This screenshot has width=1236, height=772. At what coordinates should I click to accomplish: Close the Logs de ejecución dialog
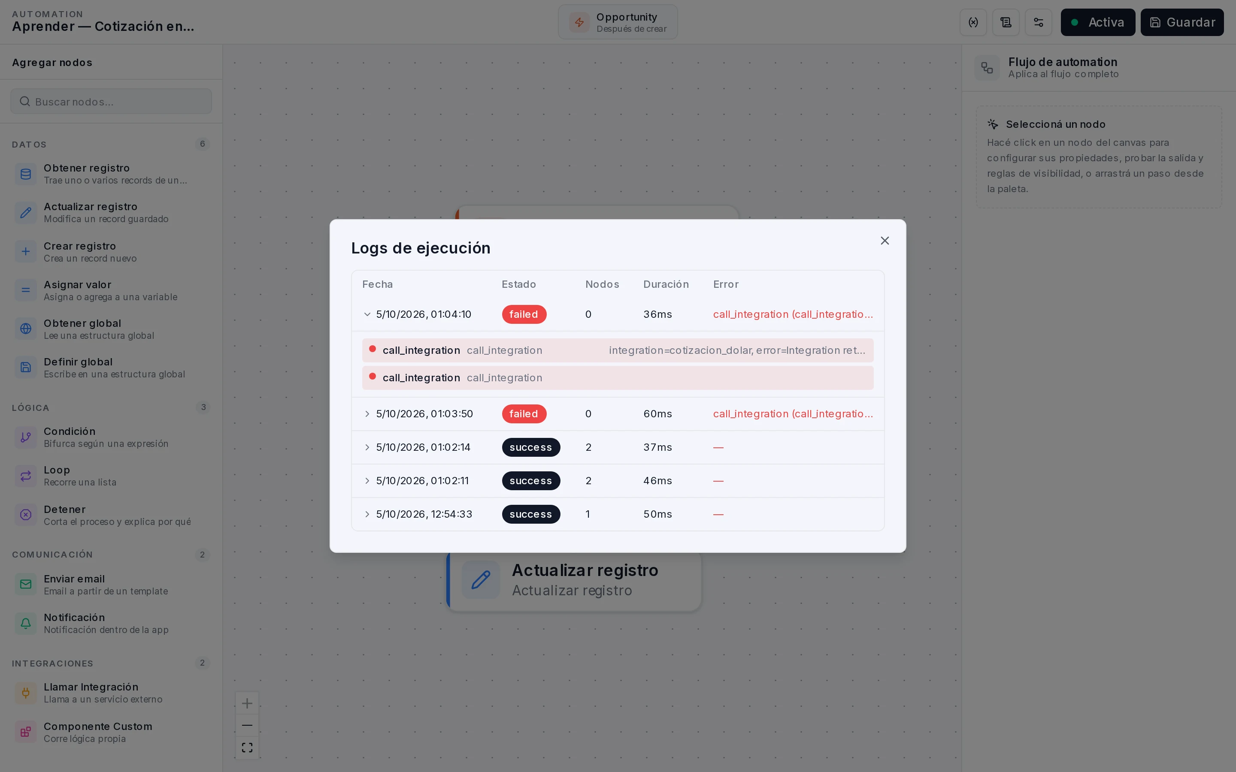(x=885, y=241)
